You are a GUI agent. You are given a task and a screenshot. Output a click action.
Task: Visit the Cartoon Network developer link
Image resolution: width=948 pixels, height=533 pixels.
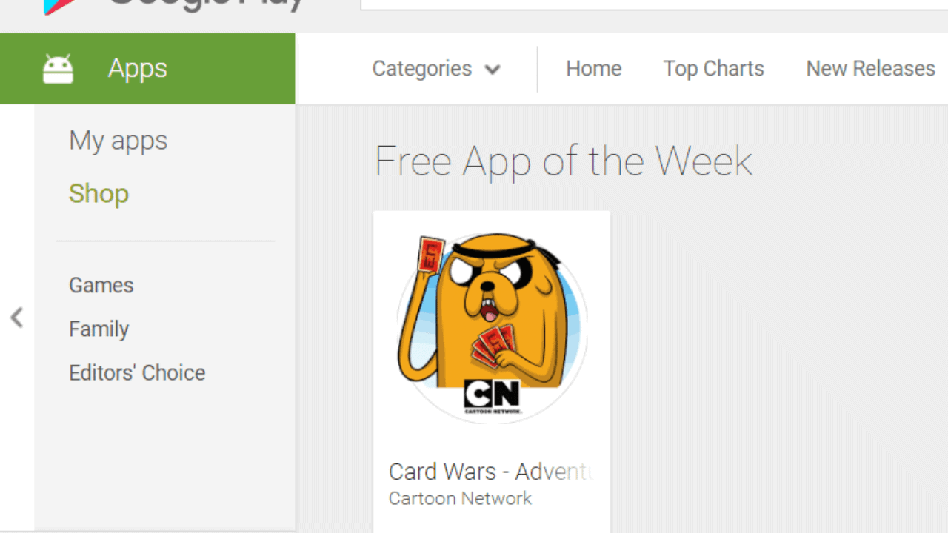460,498
